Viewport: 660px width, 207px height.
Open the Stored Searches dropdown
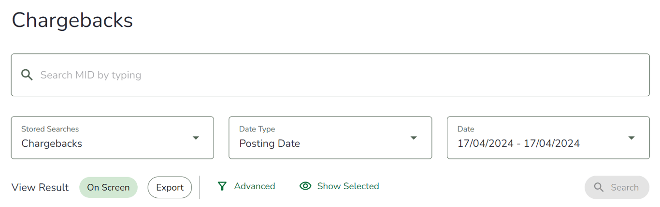(112, 138)
